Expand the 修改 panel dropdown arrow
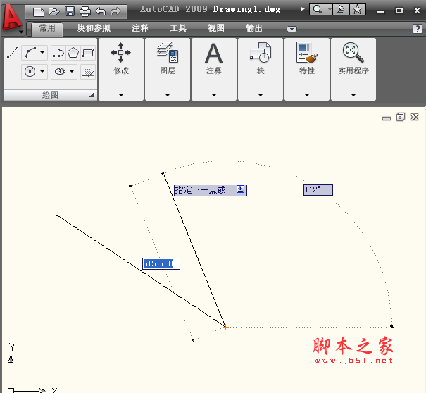426x393 pixels. (121, 95)
